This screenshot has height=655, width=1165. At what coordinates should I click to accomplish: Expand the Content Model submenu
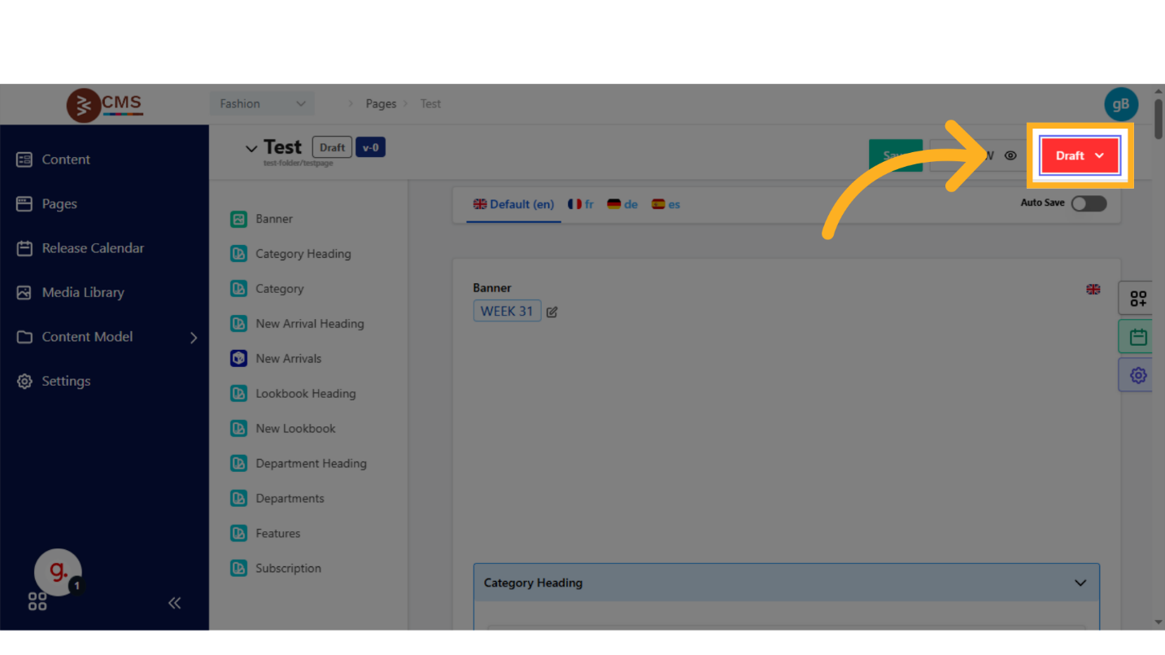point(193,337)
